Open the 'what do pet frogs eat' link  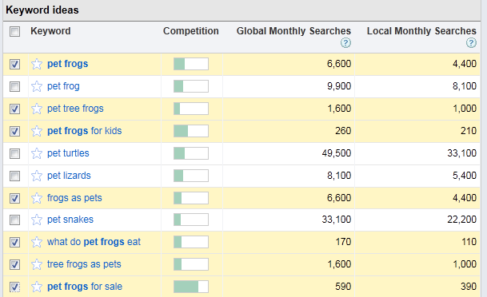point(94,242)
